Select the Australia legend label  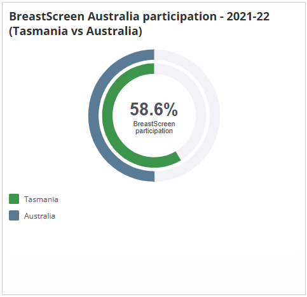pos(39,216)
